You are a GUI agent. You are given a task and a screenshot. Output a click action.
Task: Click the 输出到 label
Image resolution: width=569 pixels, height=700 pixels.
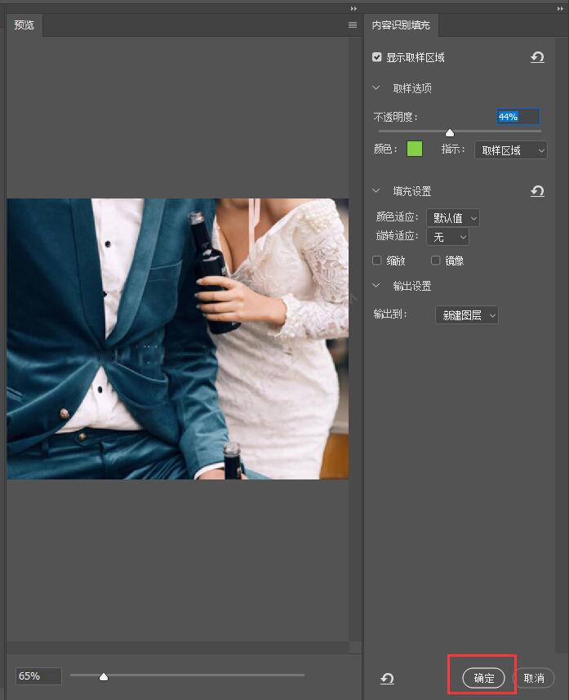(390, 314)
